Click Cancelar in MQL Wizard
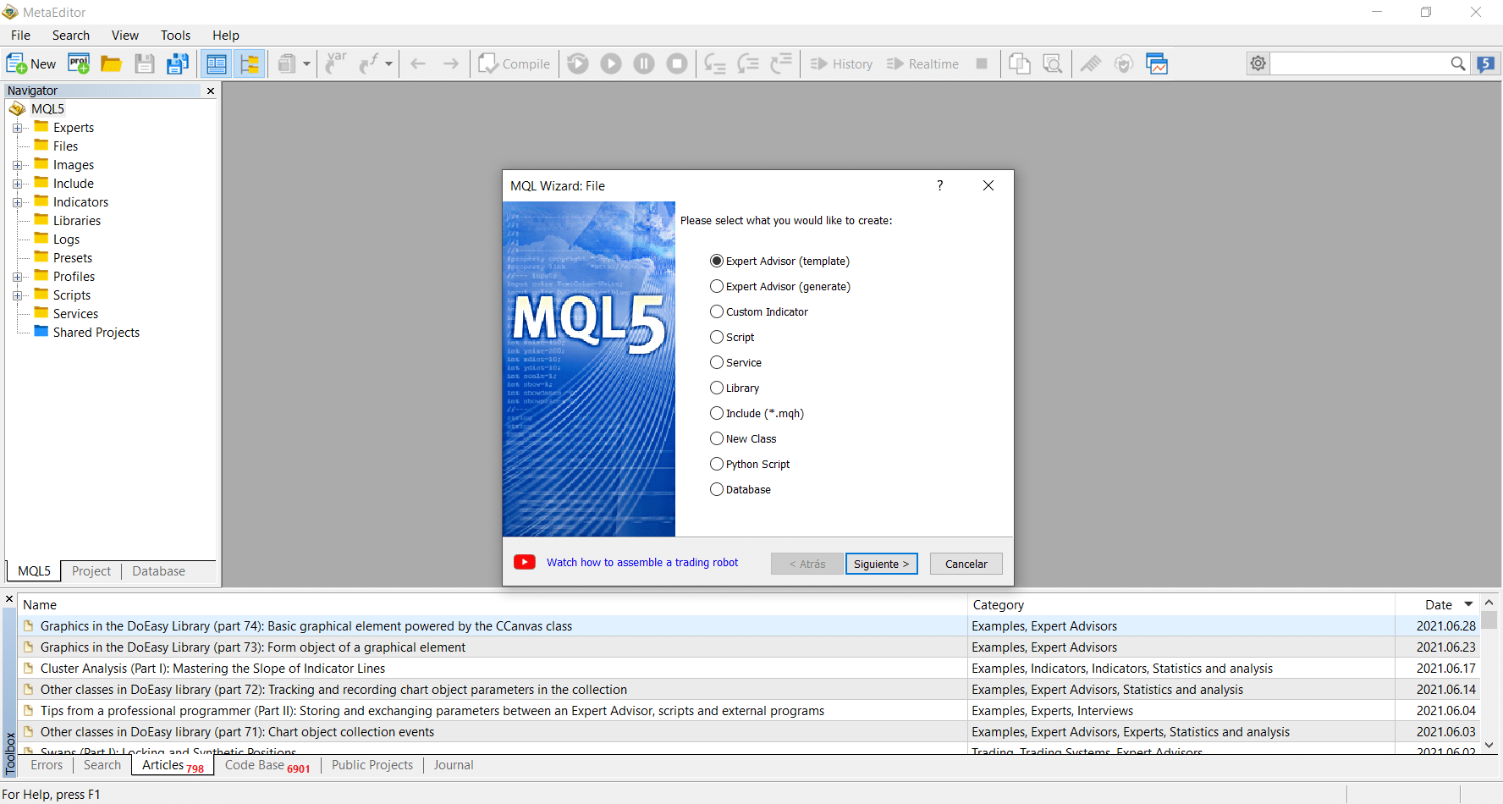 coord(966,564)
